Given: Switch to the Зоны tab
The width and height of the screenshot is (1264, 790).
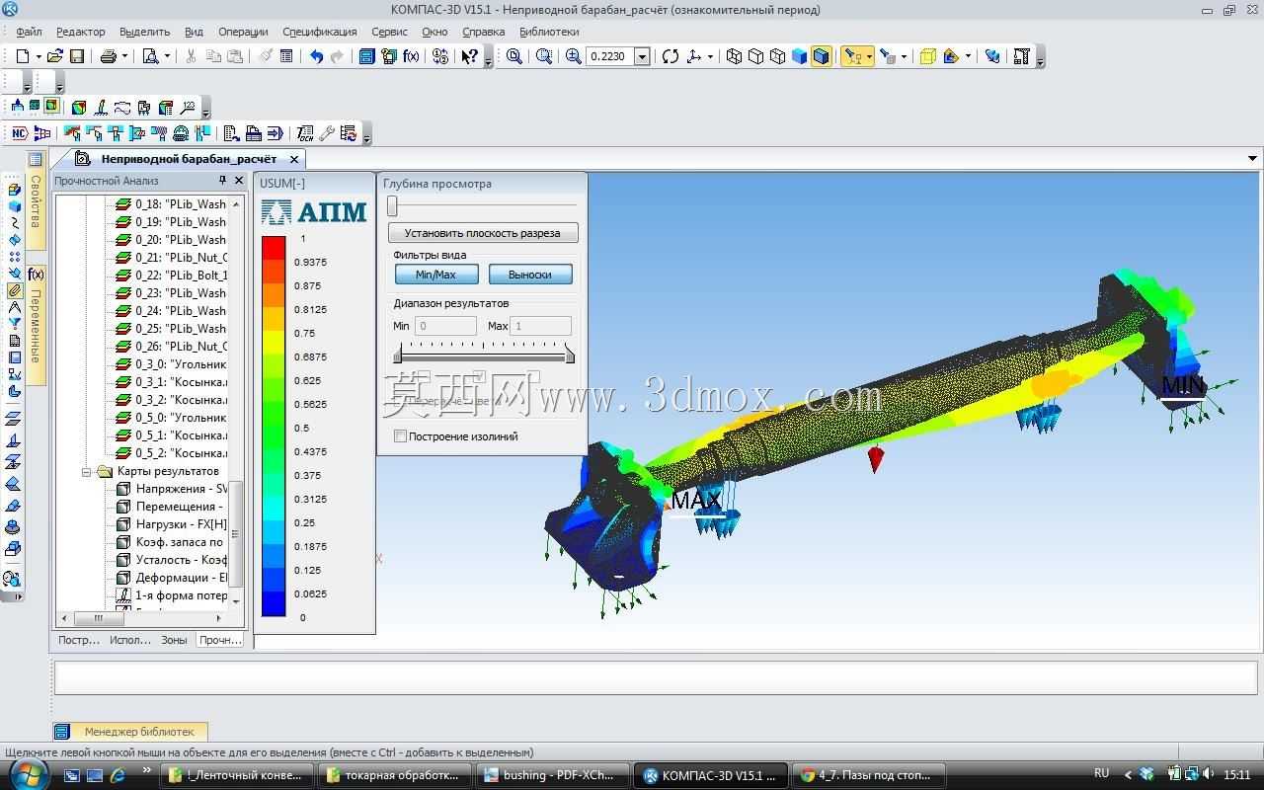Looking at the screenshot, I should pos(174,640).
